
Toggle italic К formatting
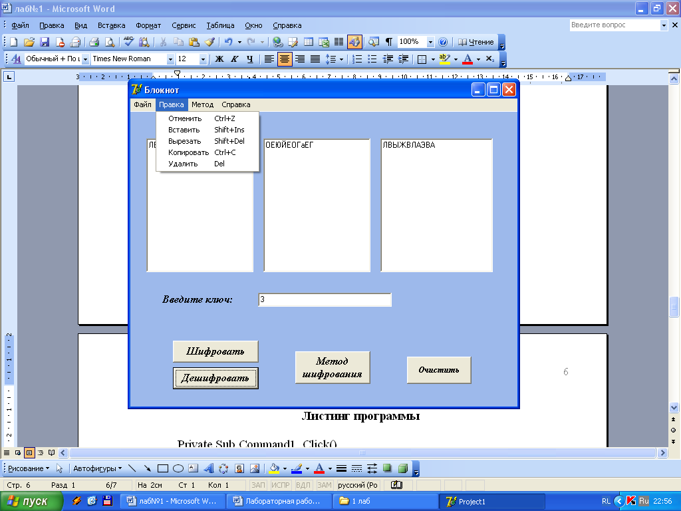point(235,59)
